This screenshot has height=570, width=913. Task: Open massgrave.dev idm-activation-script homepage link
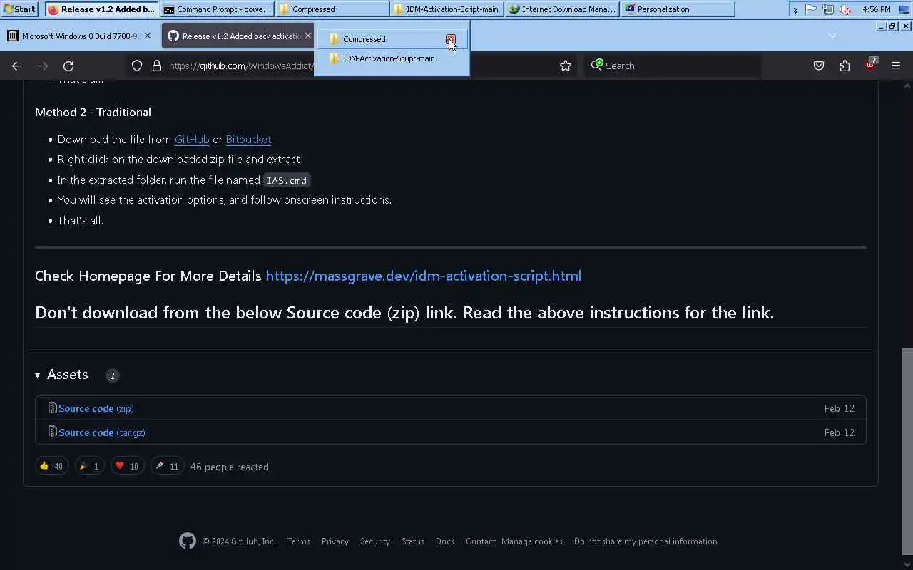click(x=424, y=276)
